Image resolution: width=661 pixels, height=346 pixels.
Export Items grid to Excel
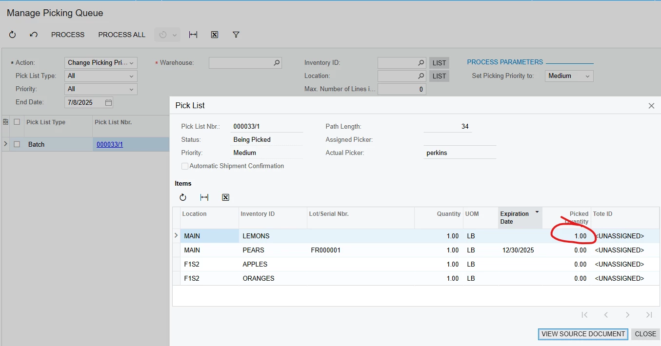(225, 197)
